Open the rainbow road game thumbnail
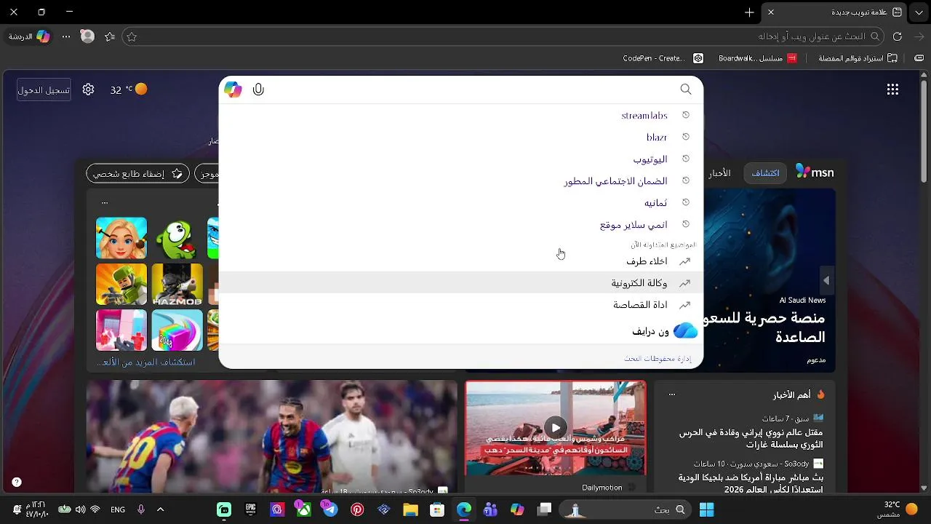The width and height of the screenshot is (931, 524). 177,330
